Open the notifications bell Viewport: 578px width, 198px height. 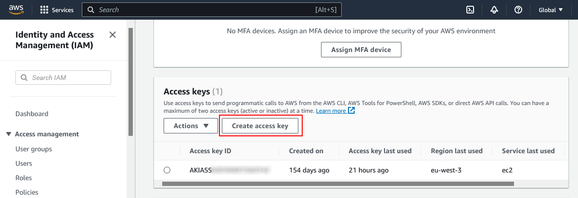pyautogui.click(x=494, y=10)
